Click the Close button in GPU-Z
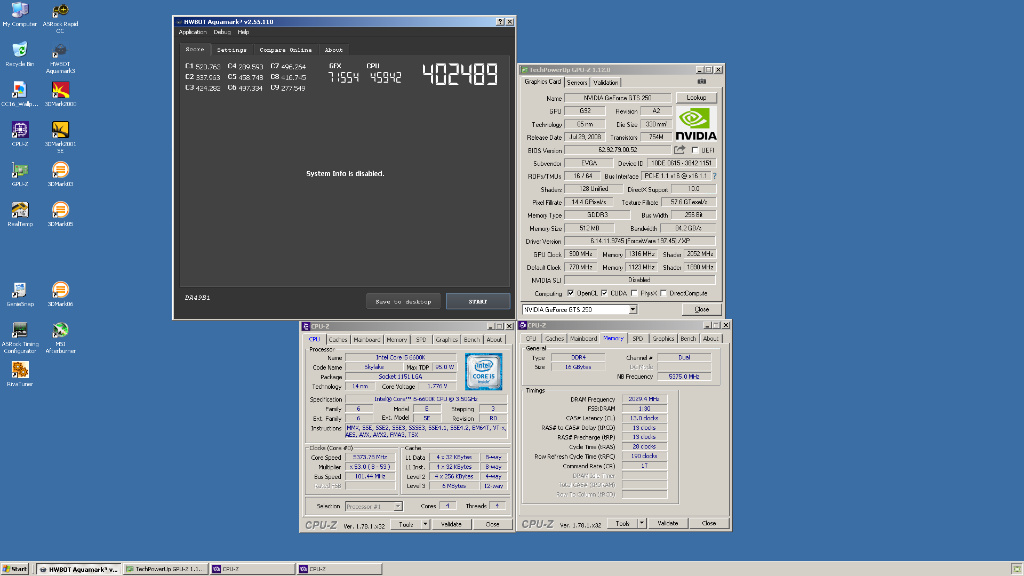The height and width of the screenshot is (576, 1024). [x=702, y=309]
